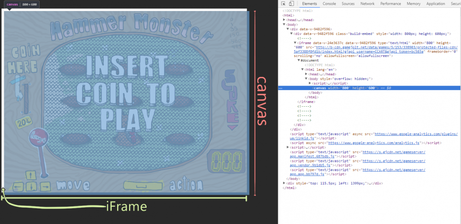
Task: Open the ellipsis actions on the canvas row
Action: pyautogui.click(x=280, y=88)
